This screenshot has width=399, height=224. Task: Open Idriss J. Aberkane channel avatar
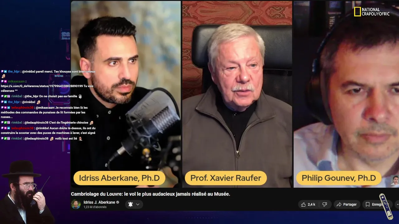coord(76,204)
